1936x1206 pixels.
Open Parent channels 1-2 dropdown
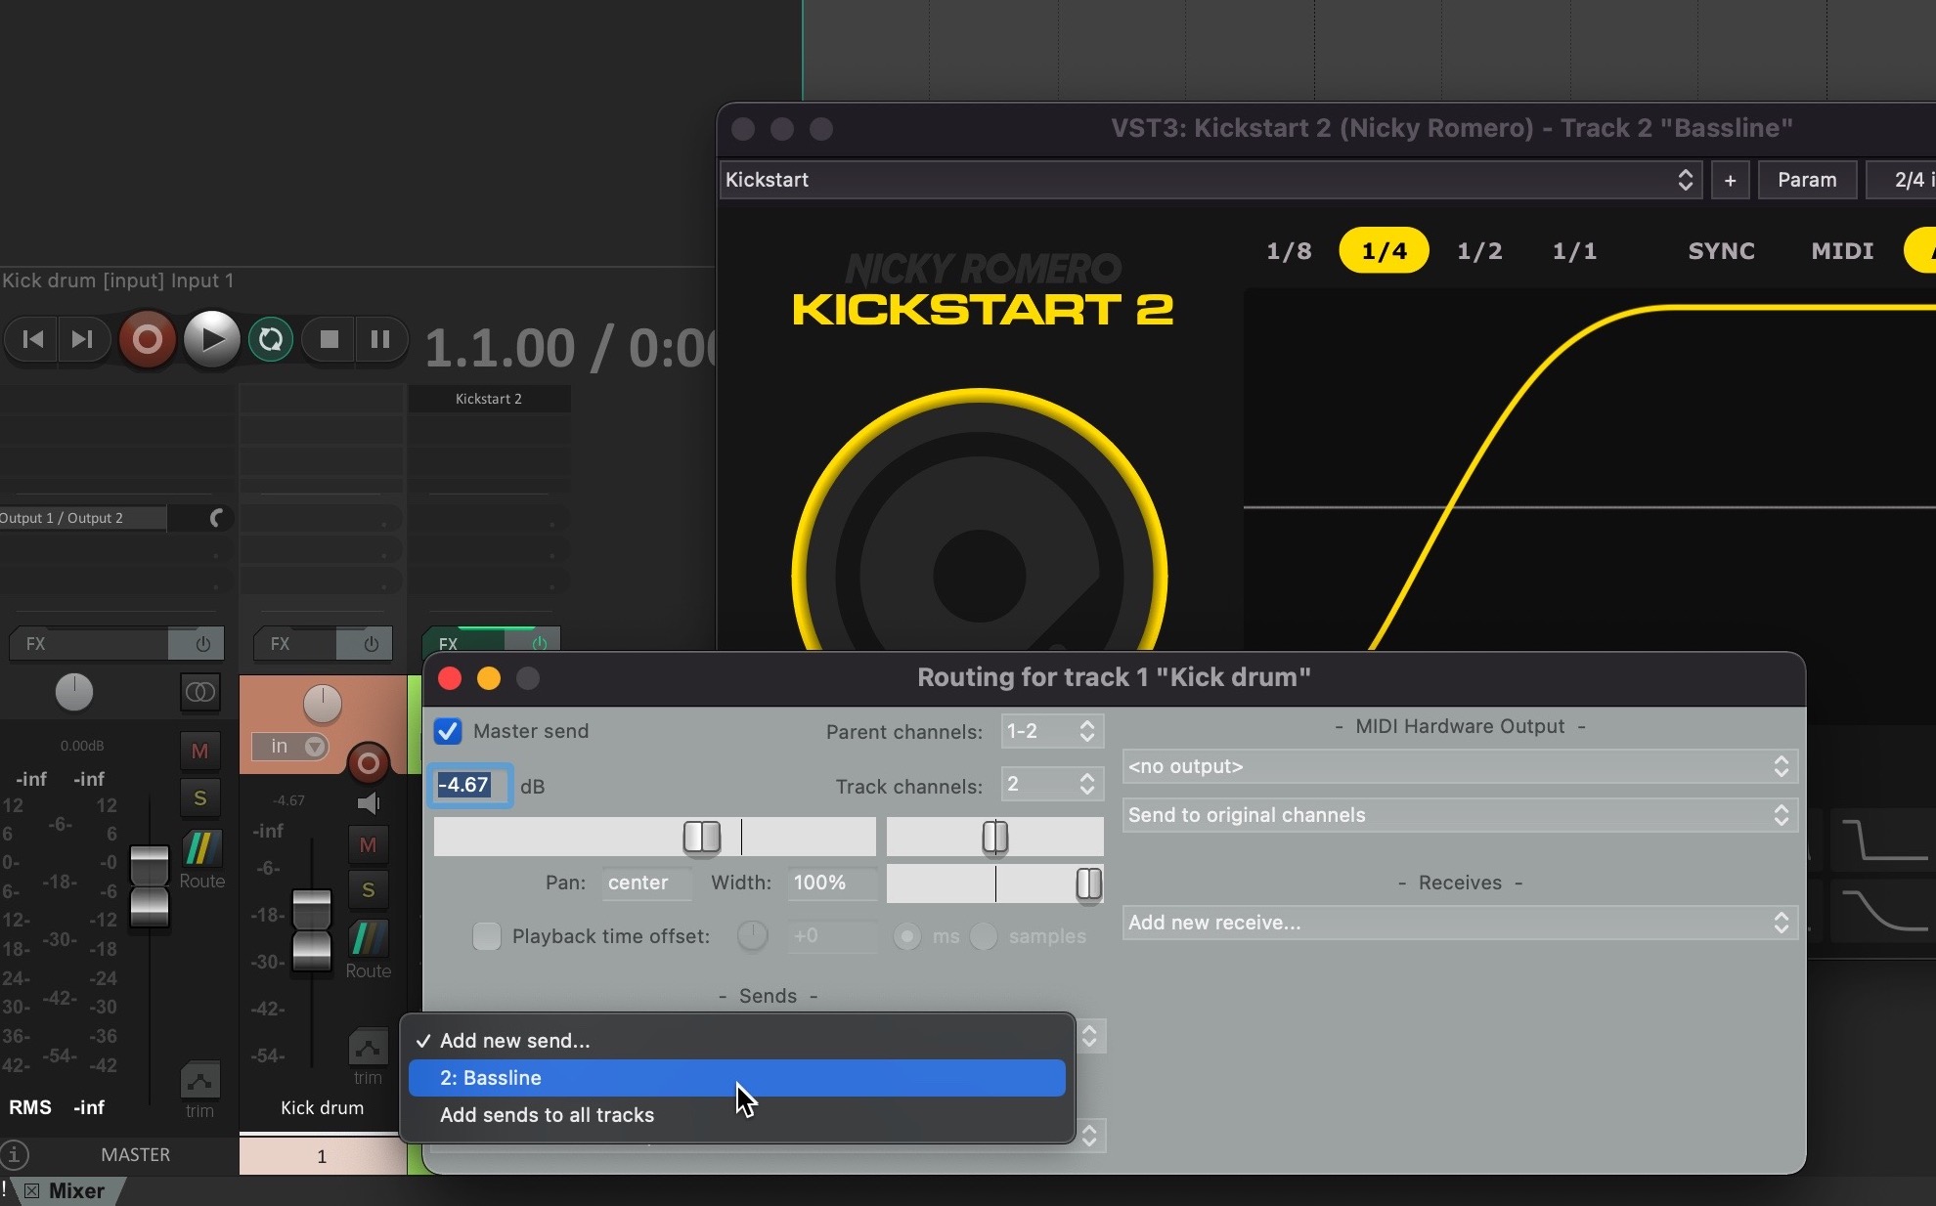click(1052, 731)
